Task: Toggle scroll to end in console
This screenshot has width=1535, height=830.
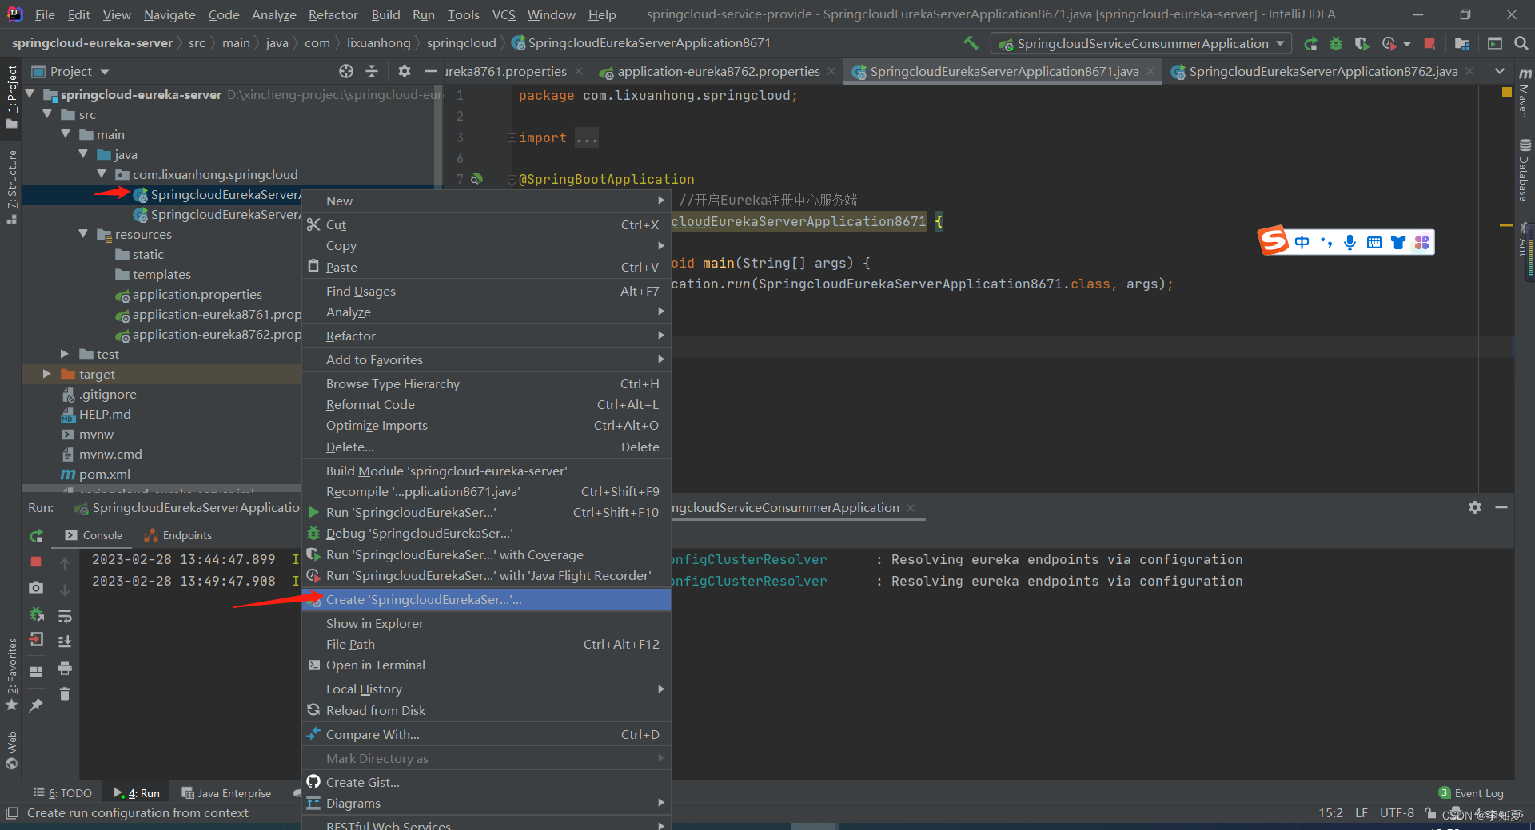Action: click(65, 641)
